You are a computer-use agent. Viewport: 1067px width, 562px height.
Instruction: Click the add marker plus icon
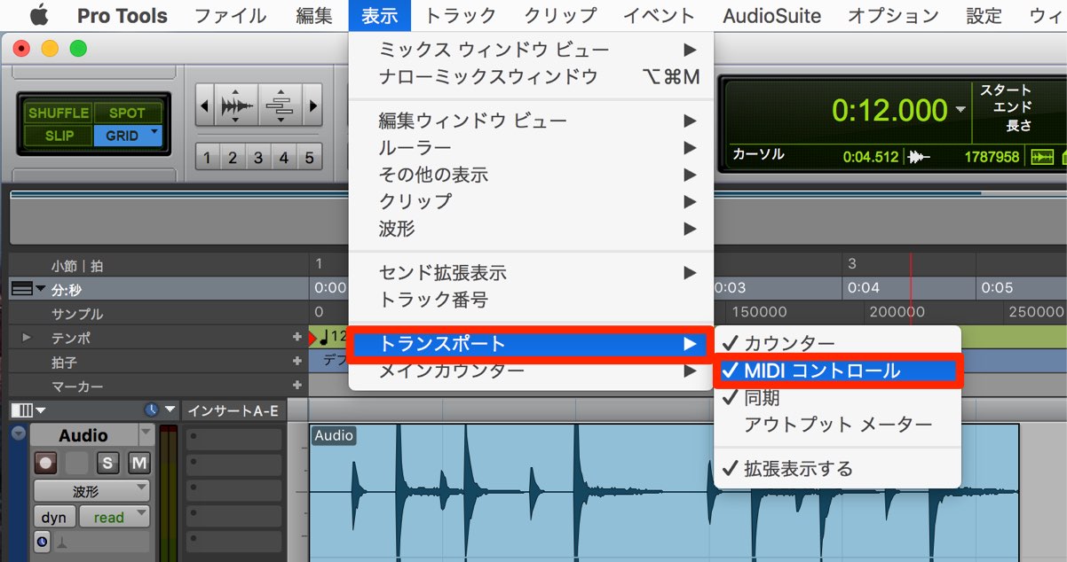(297, 386)
